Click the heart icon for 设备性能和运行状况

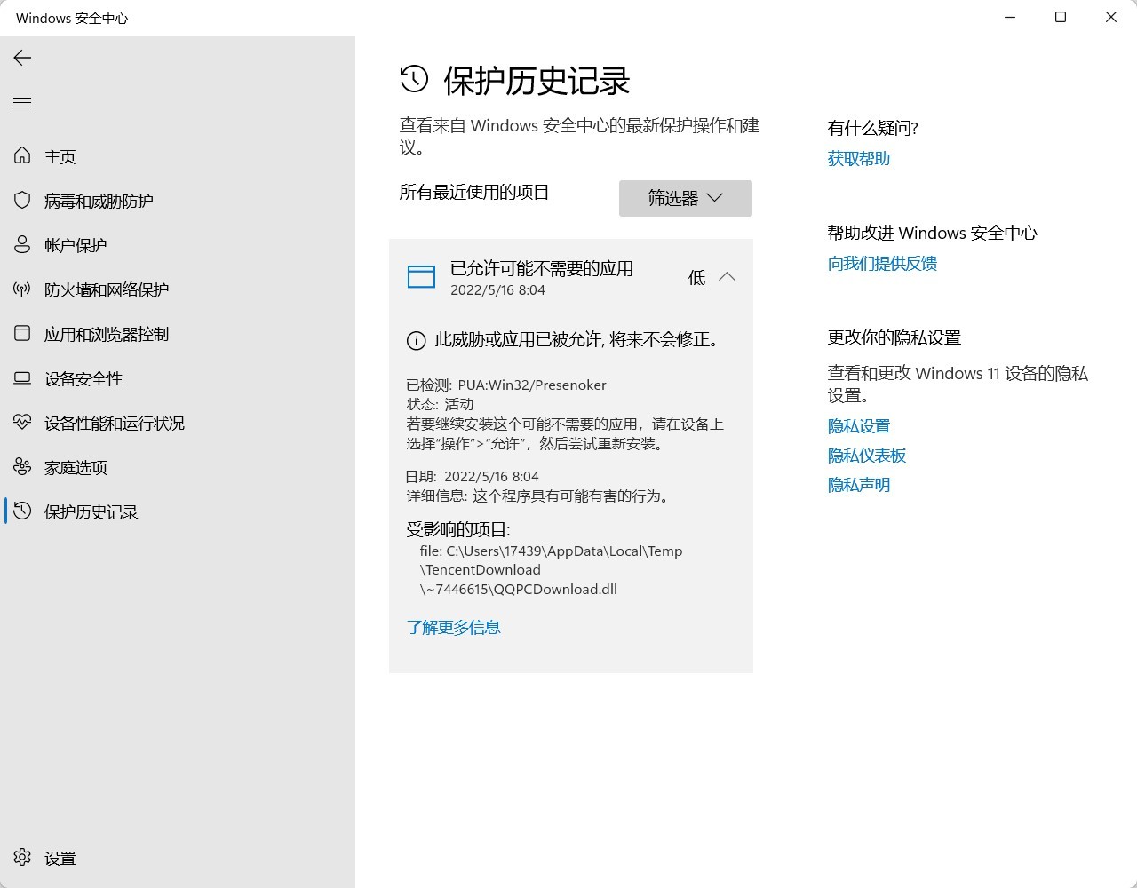point(22,422)
